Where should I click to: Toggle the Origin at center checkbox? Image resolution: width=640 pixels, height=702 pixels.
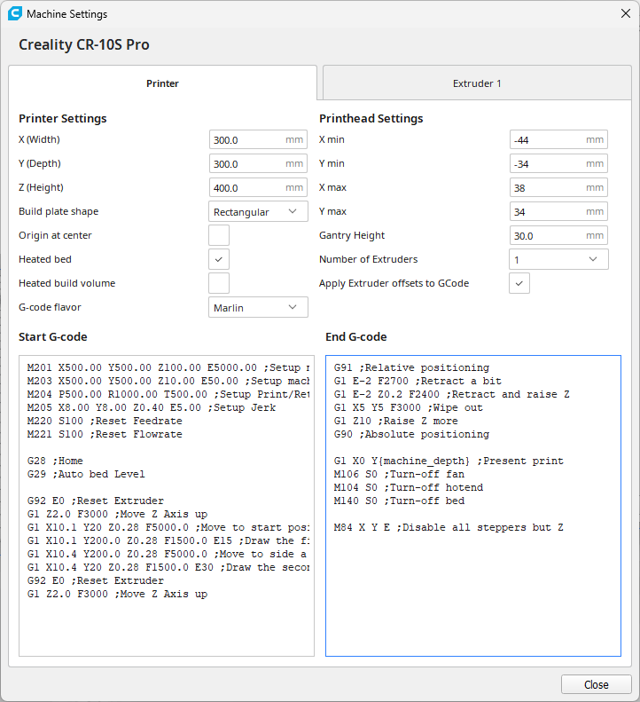[x=219, y=235]
